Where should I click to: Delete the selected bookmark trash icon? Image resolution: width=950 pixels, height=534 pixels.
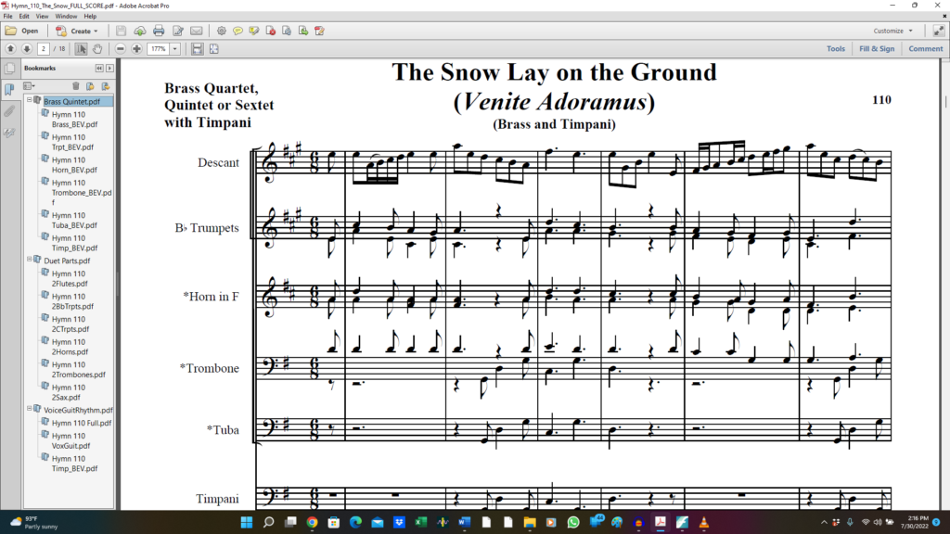click(x=76, y=86)
